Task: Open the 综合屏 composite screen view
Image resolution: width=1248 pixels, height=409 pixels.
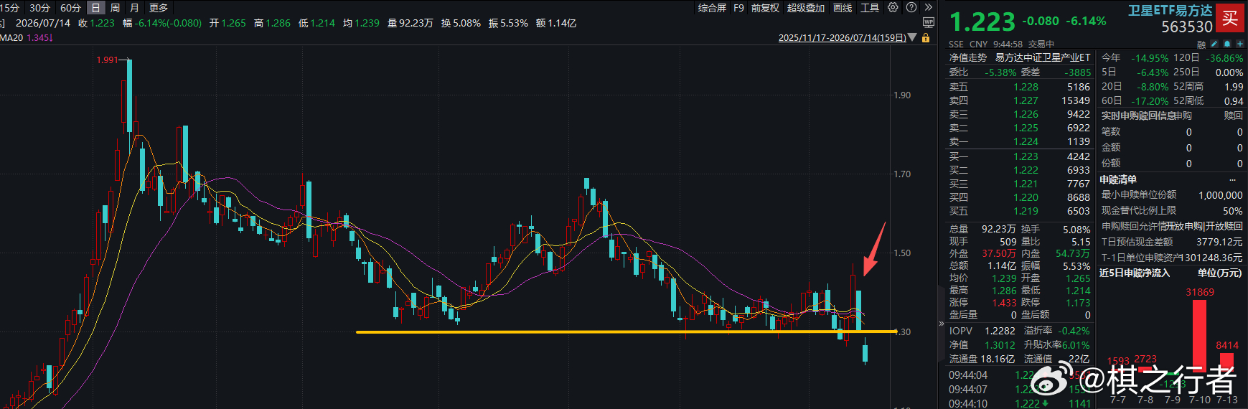Action: tap(712, 8)
